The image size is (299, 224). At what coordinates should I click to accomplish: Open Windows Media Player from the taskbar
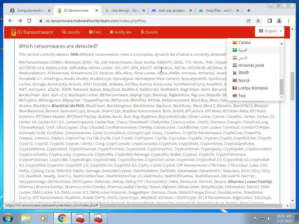point(44,218)
